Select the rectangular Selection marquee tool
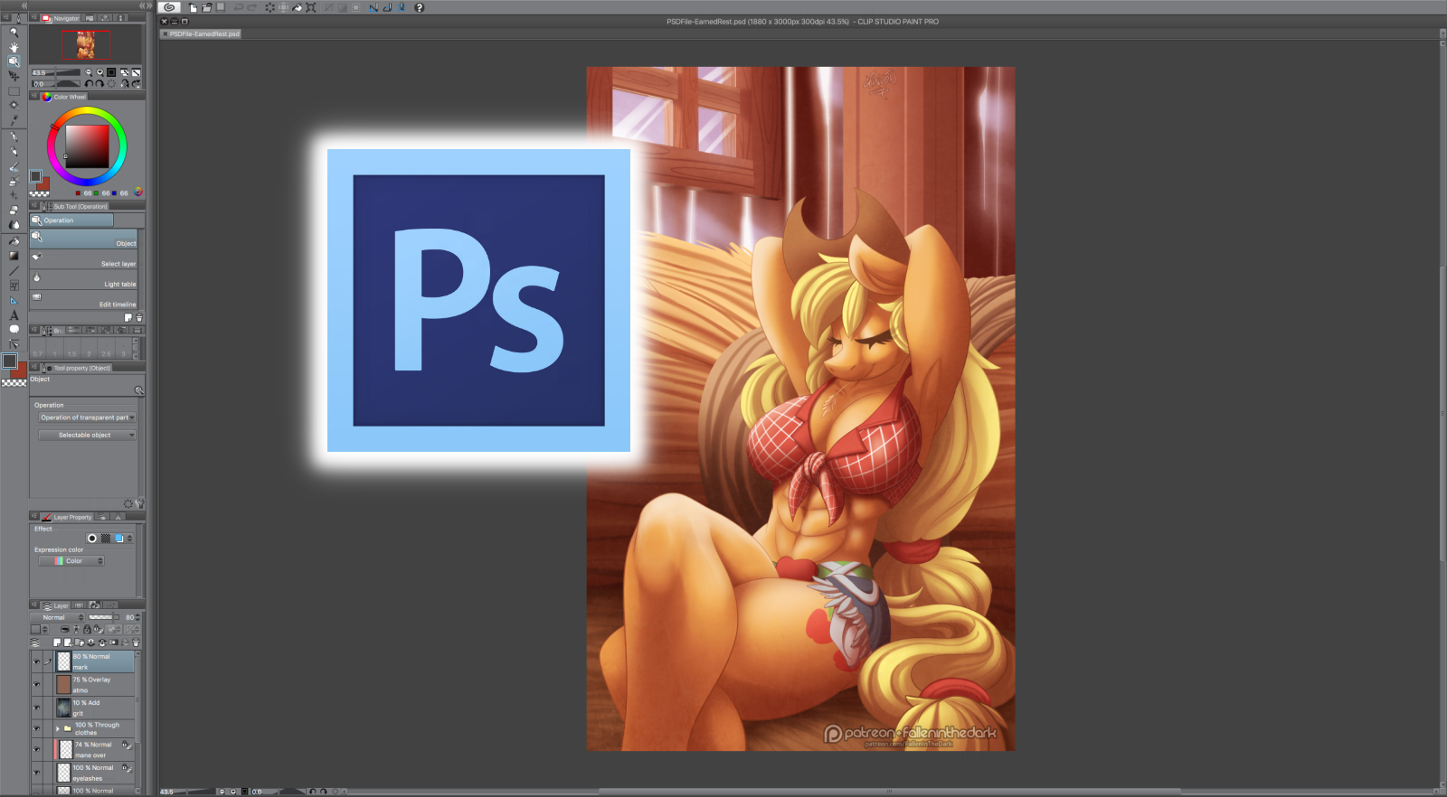The height and width of the screenshot is (797, 1447). tap(14, 91)
